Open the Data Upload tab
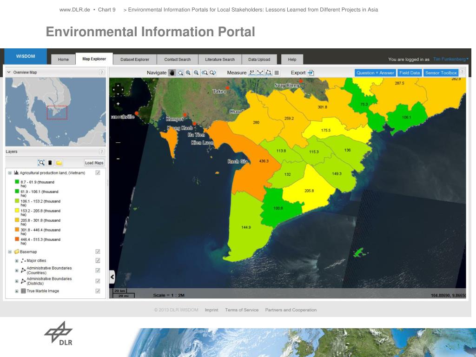The image size is (476, 357). 259,59
